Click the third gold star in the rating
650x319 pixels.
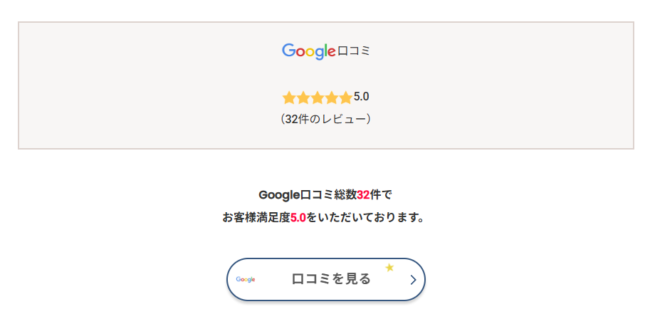(x=317, y=98)
